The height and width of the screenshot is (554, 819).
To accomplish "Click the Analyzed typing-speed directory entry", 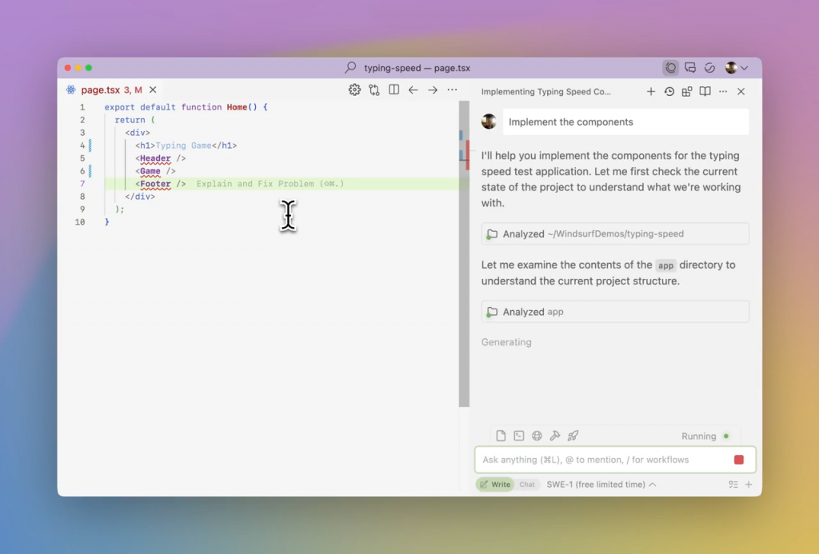I will pos(615,234).
